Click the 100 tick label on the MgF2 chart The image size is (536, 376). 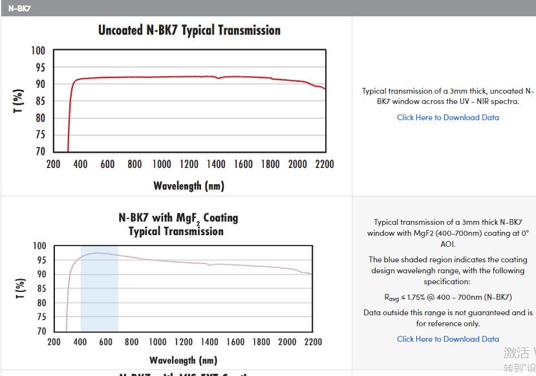coord(39,246)
